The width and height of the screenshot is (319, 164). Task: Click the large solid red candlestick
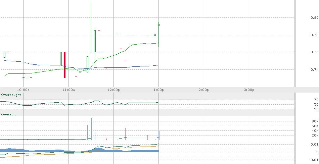(65, 65)
